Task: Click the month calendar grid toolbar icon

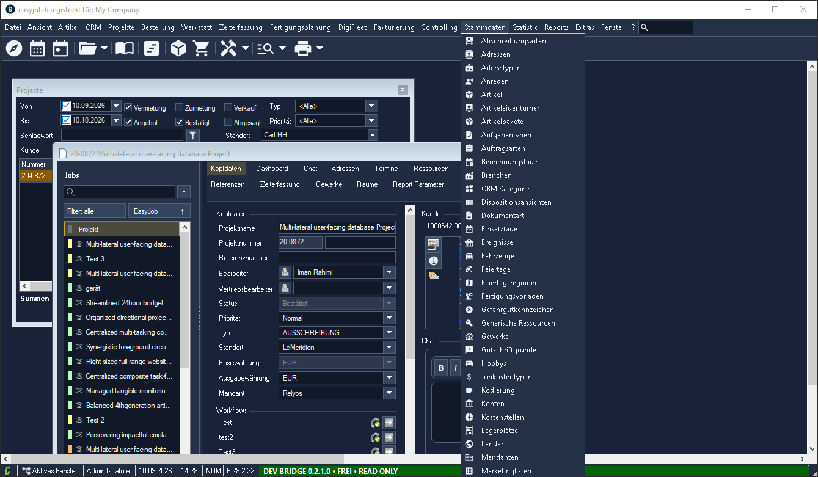Action: point(37,48)
